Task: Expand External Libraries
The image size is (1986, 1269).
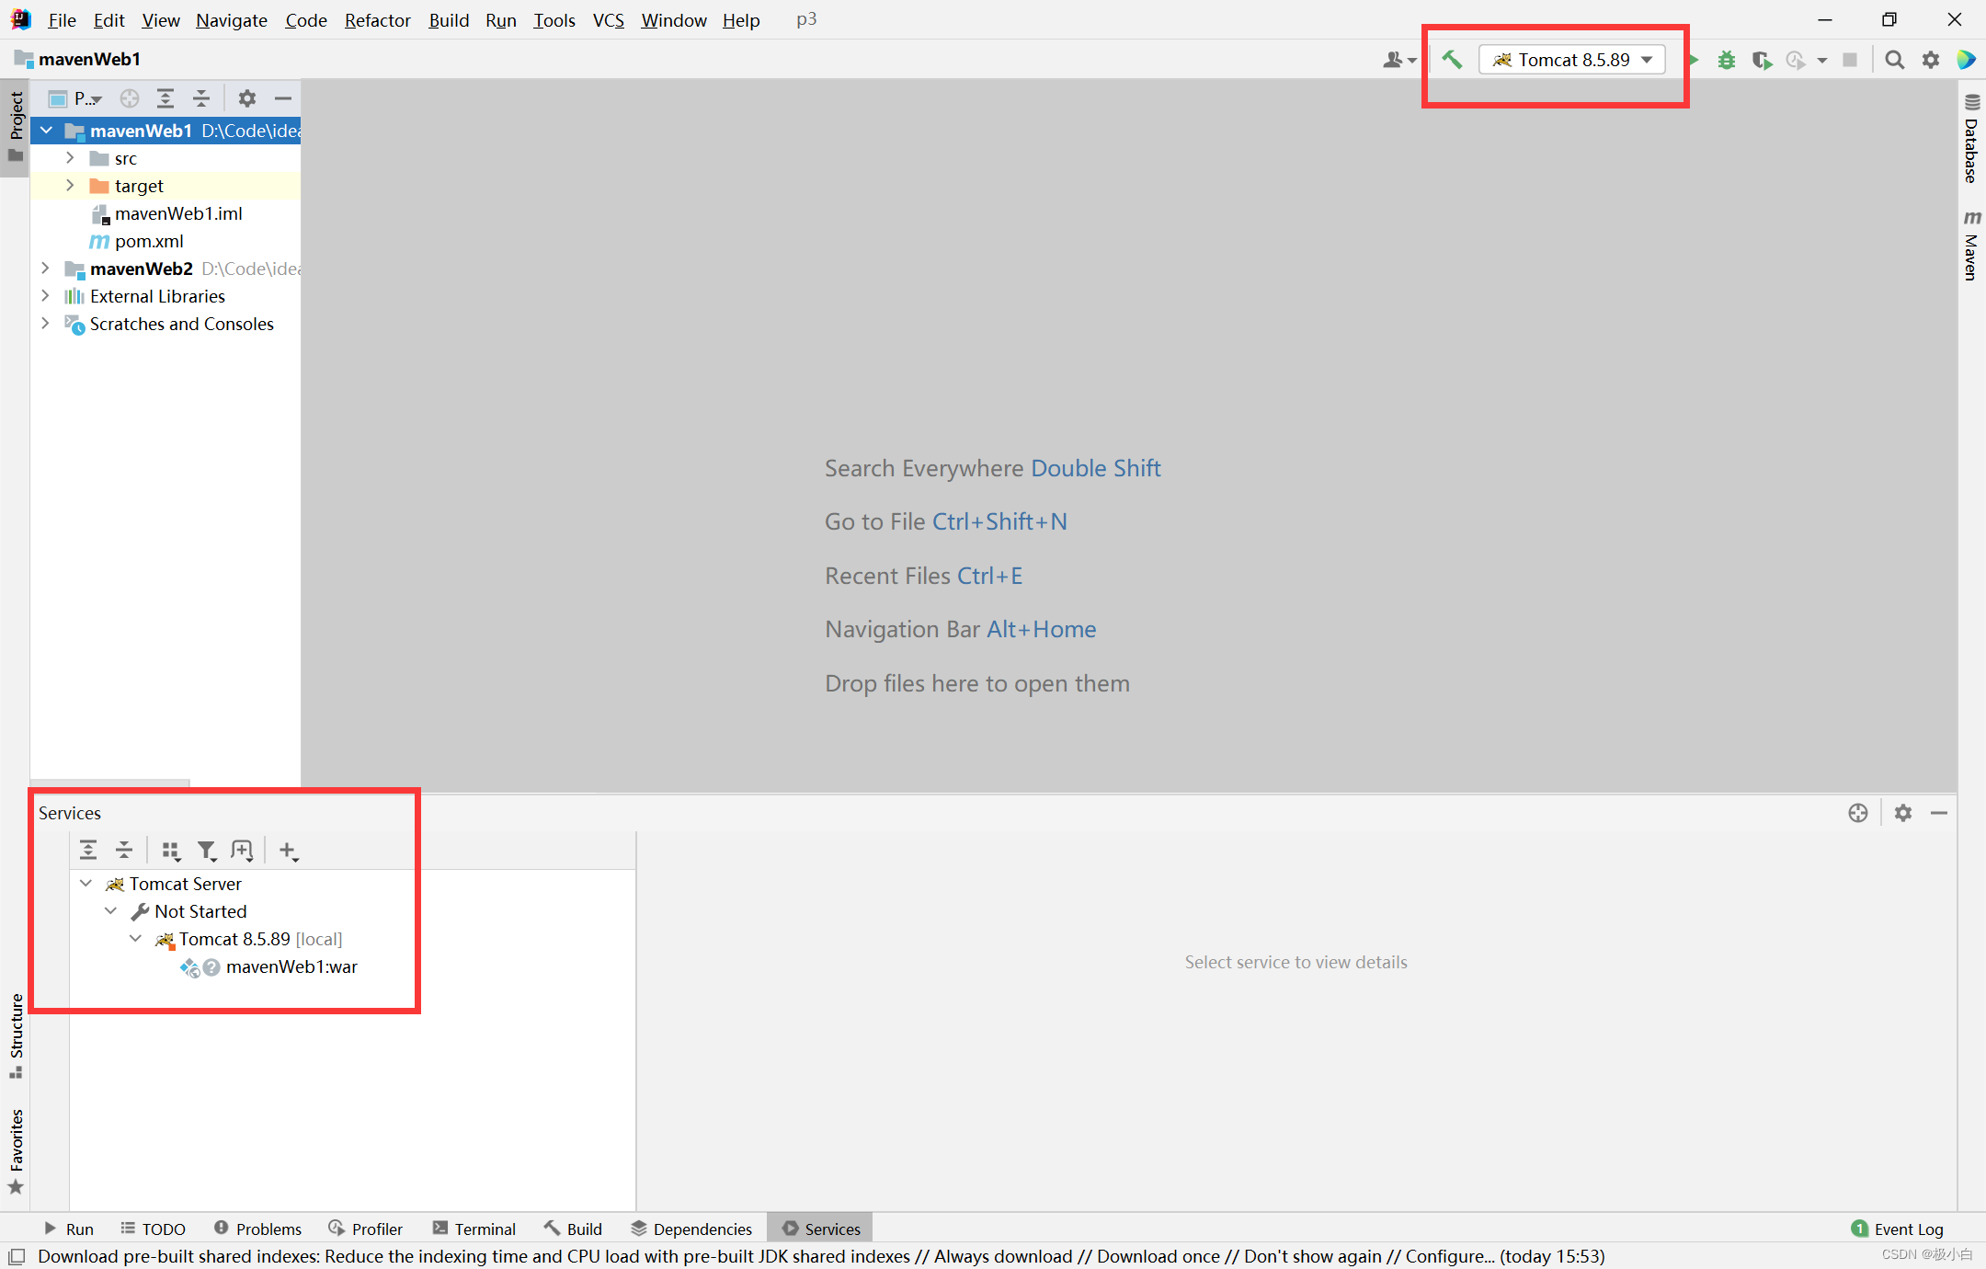Action: coord(45,296)
